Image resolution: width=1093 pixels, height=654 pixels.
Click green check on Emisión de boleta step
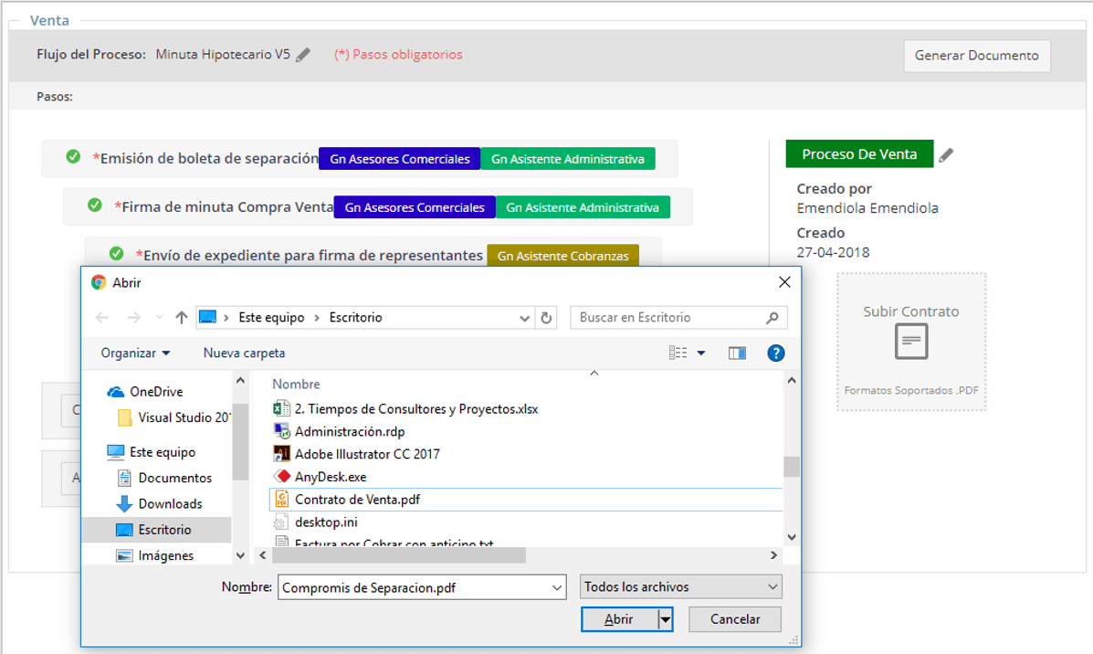(73, 157)
